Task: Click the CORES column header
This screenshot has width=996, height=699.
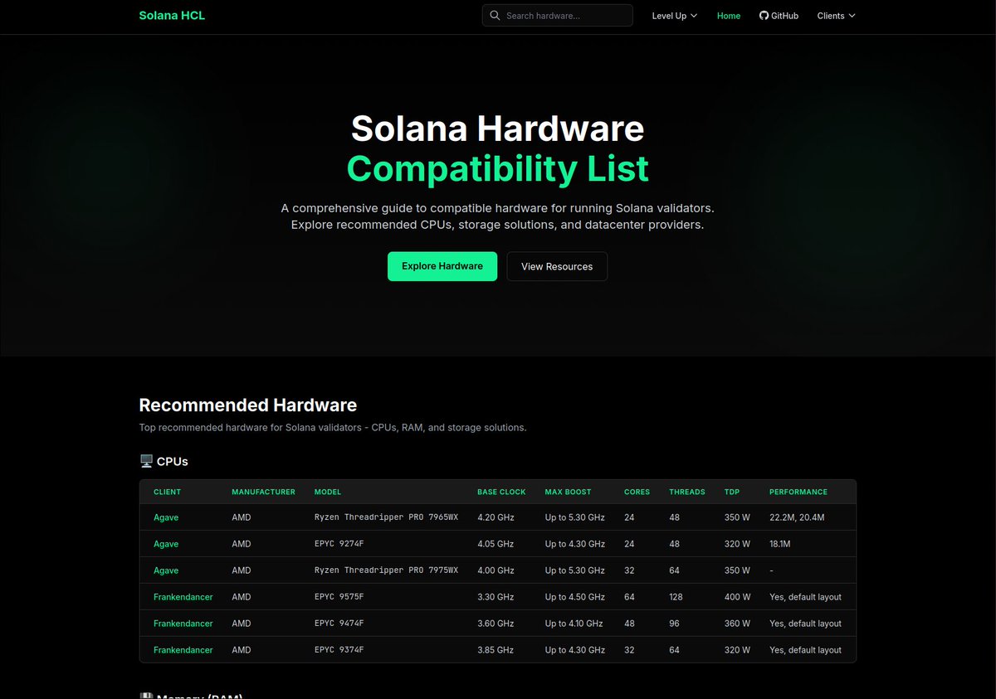Action: [637, 492]
